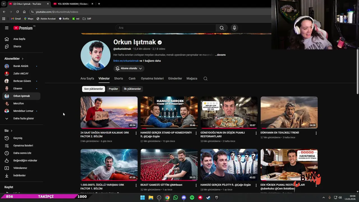
Task: Expand the Abonelikler section header
Action: (14, 59)
